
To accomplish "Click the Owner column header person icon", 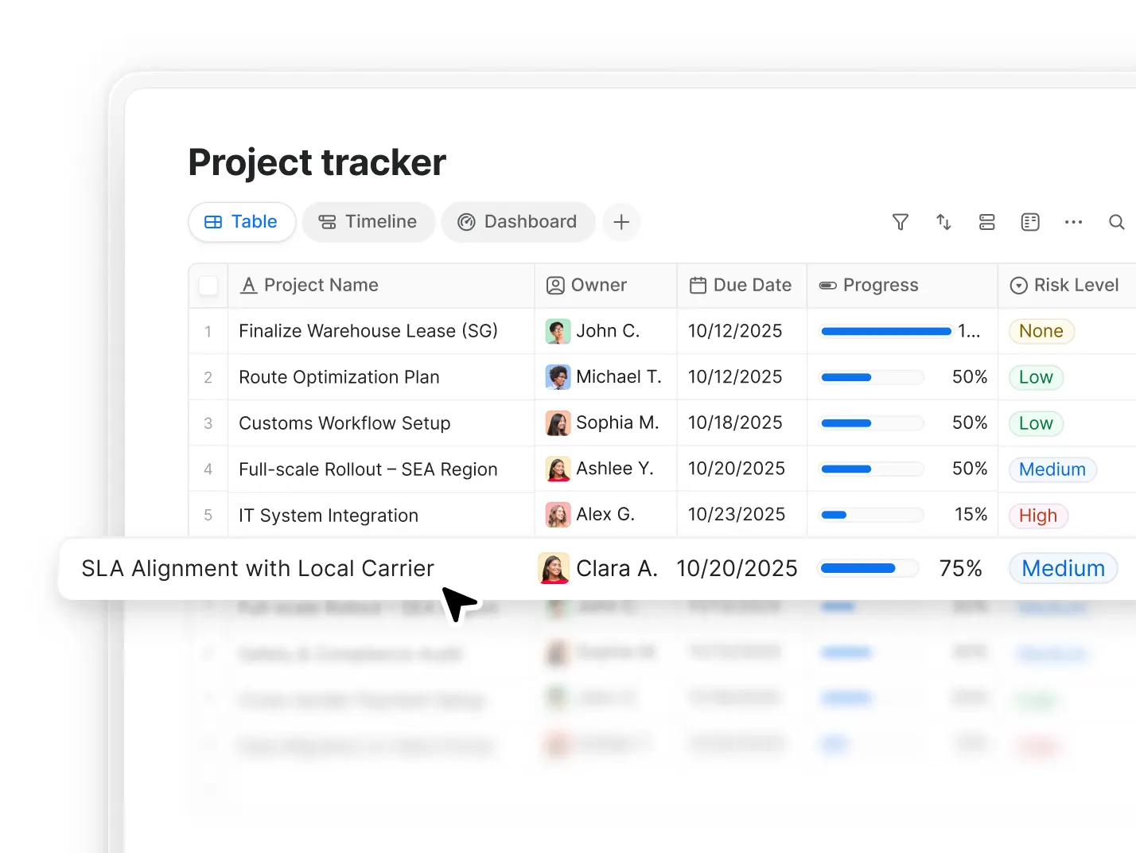I will (555, 285).
